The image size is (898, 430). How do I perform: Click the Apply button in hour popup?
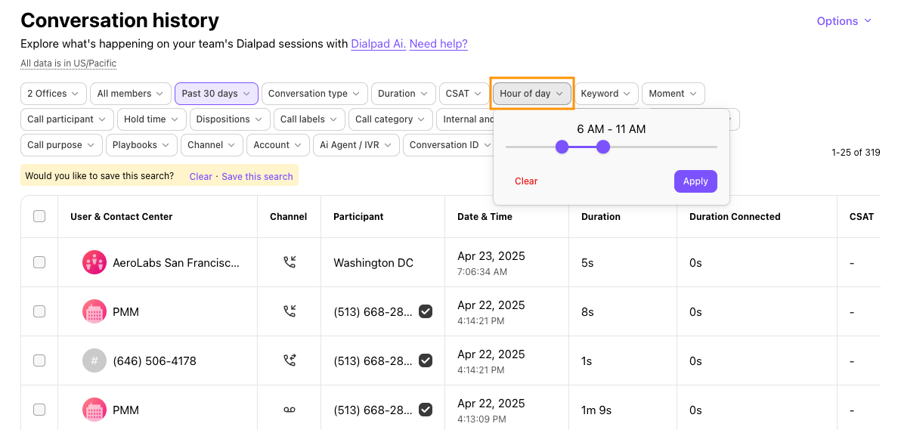(695, 181)
